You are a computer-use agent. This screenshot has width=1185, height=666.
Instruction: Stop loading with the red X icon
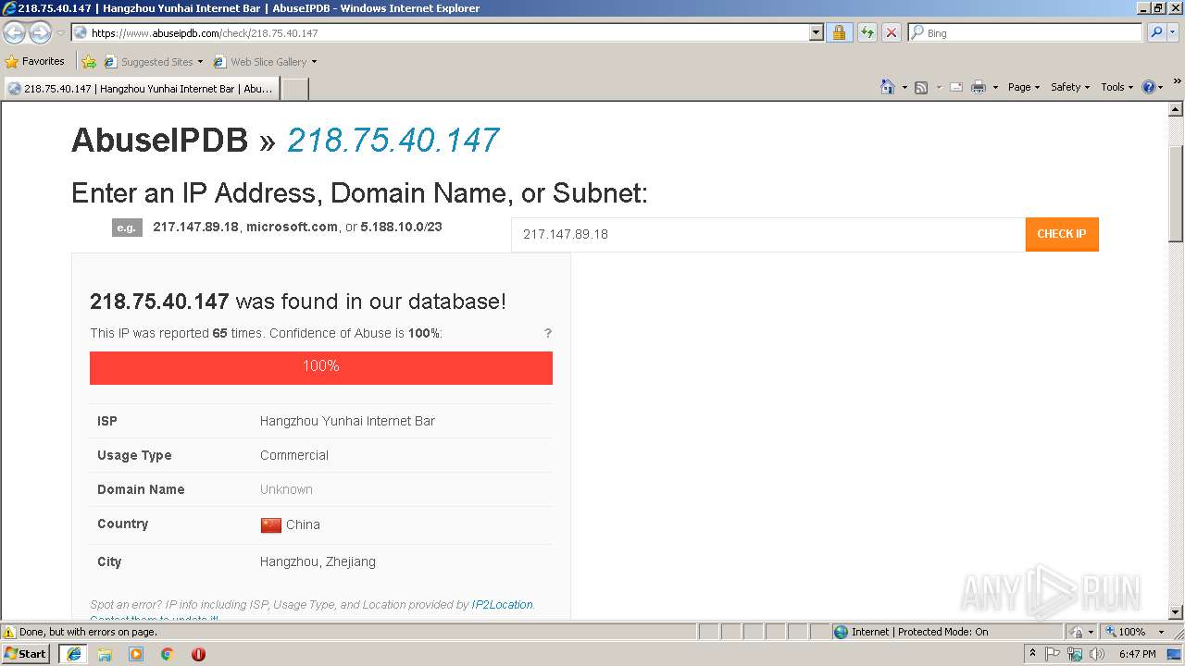pos(891,33)
